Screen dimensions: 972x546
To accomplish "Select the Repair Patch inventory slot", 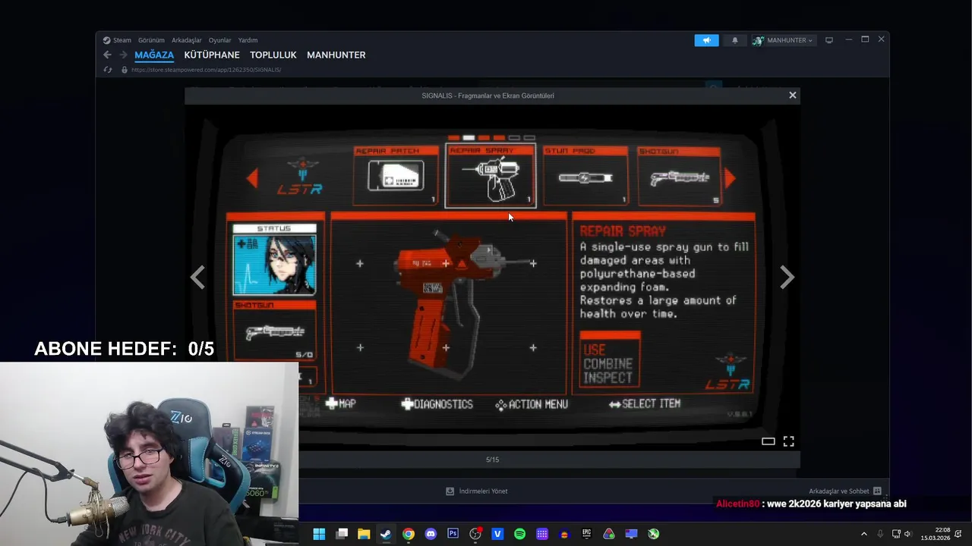I will pos(396,176).
